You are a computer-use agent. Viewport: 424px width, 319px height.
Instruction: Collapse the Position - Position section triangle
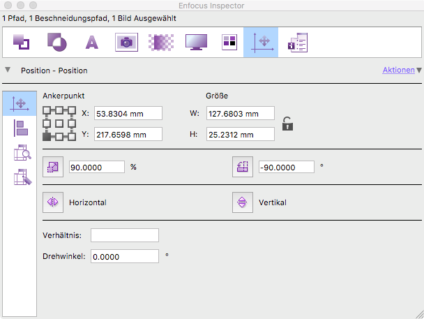tap(8, 70)
